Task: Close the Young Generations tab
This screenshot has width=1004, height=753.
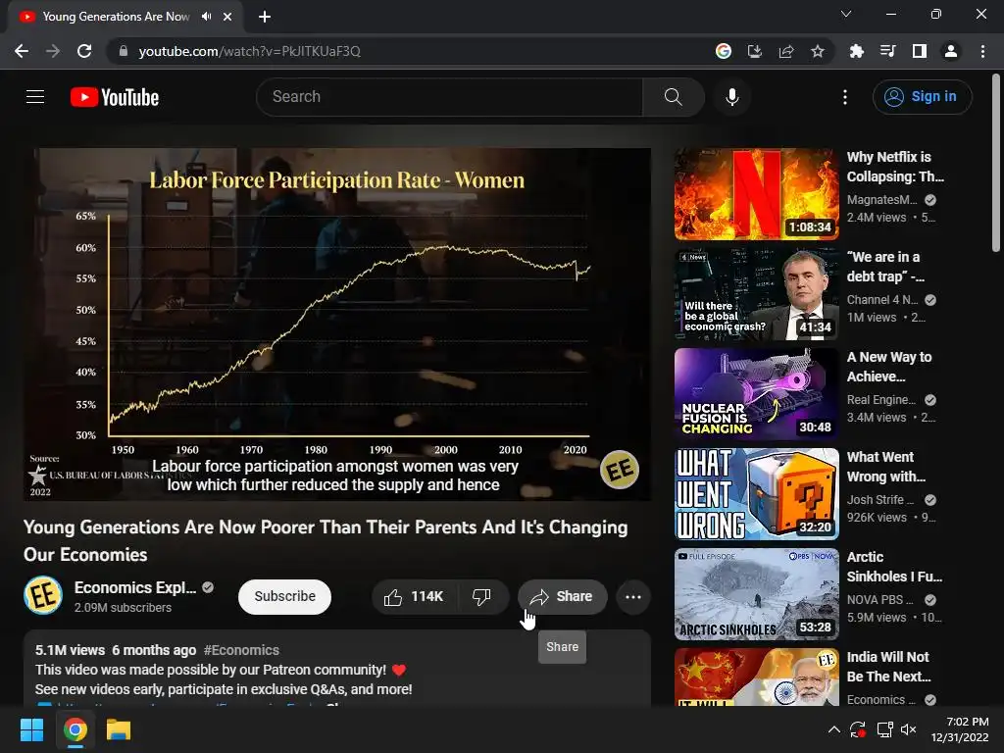Action: 227,17
